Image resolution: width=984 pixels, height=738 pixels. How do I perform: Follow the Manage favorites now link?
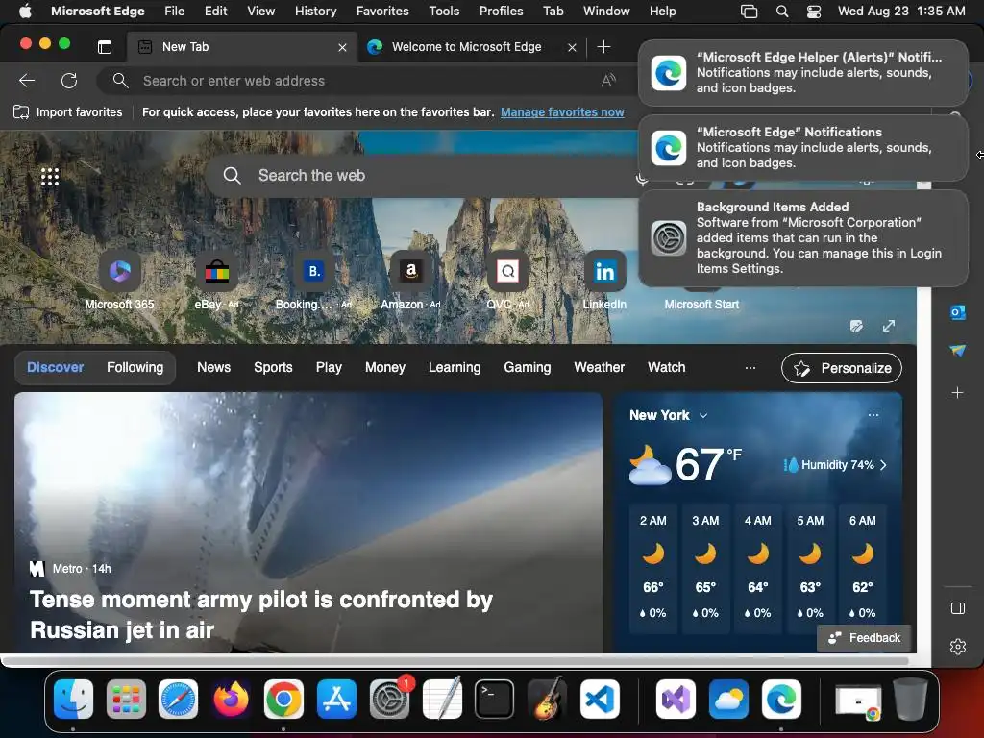562,112
